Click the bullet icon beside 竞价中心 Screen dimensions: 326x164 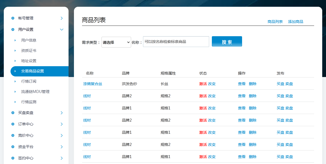tap(13, 135)
